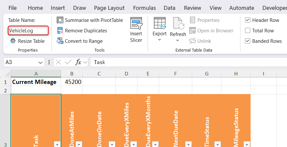
Task: Open the DueEveryXMiles filter dropdown
Action: pos(133,144)
